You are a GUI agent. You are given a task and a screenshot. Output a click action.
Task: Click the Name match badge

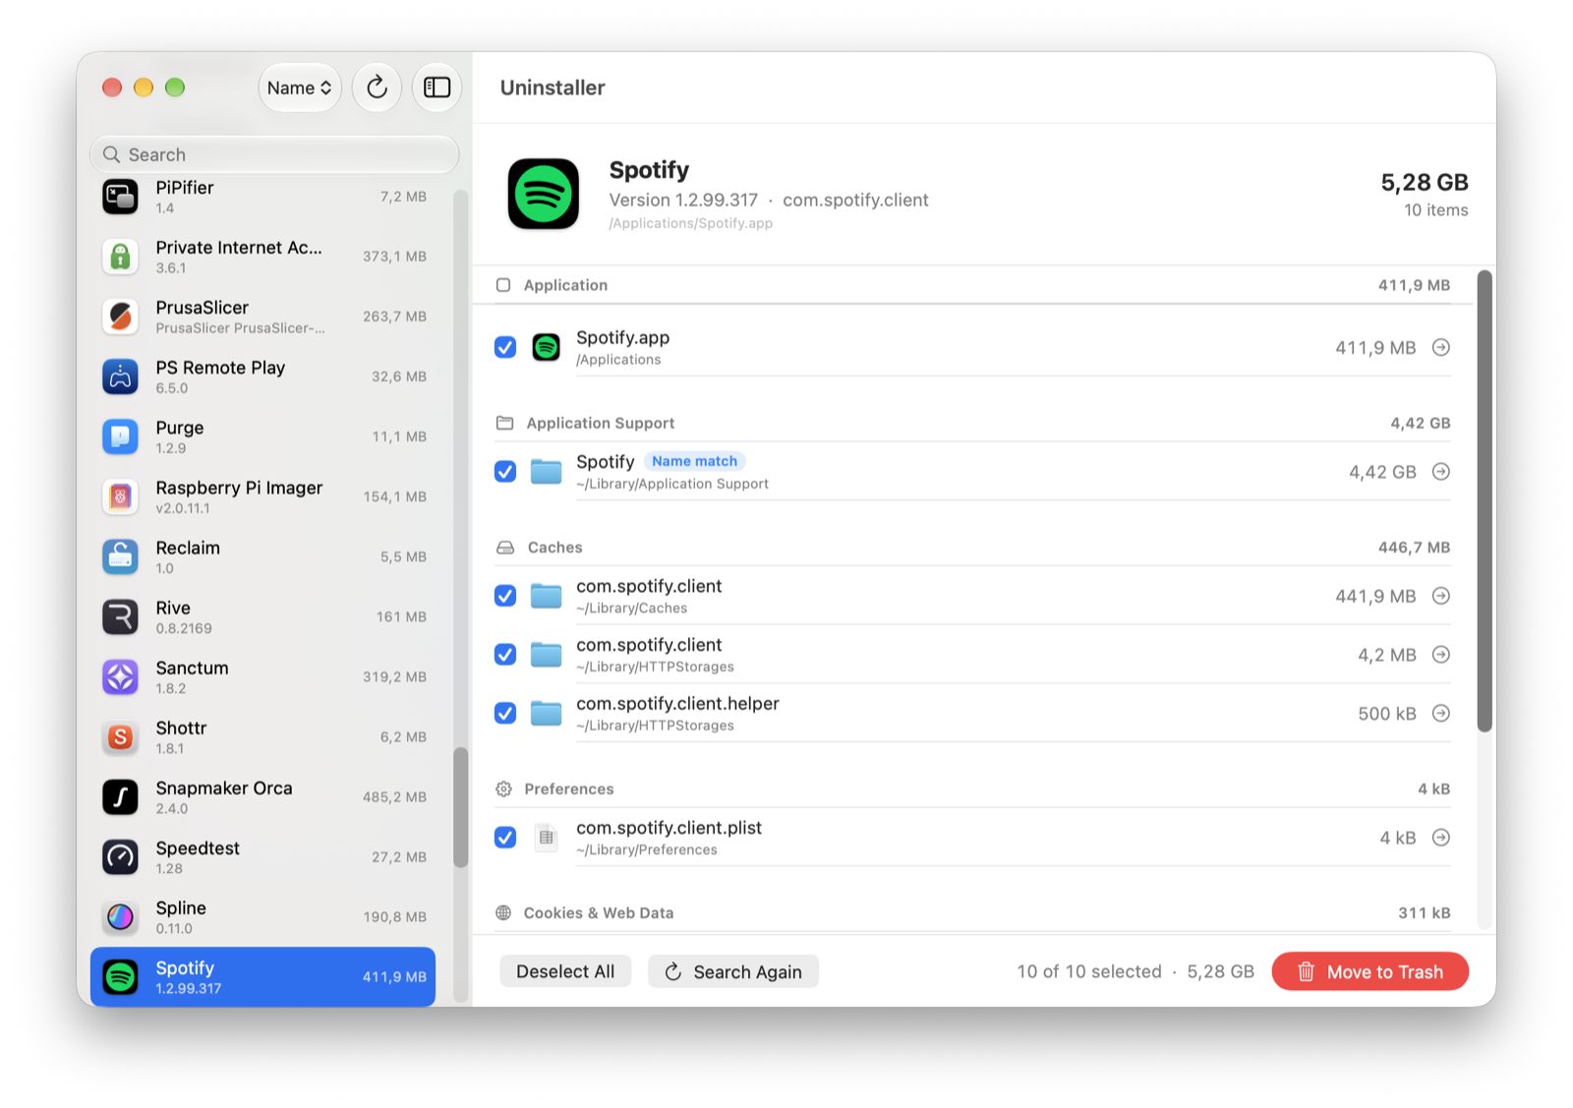(x=695, y=461)
